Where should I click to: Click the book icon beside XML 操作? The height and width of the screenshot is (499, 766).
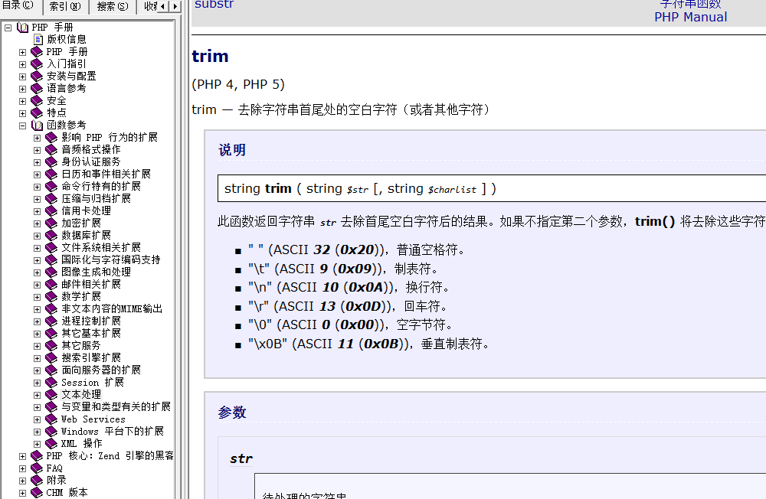[51, 444]
